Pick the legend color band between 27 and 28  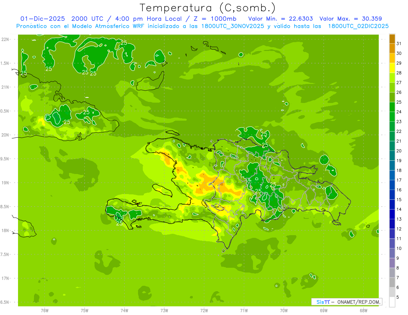392,77
